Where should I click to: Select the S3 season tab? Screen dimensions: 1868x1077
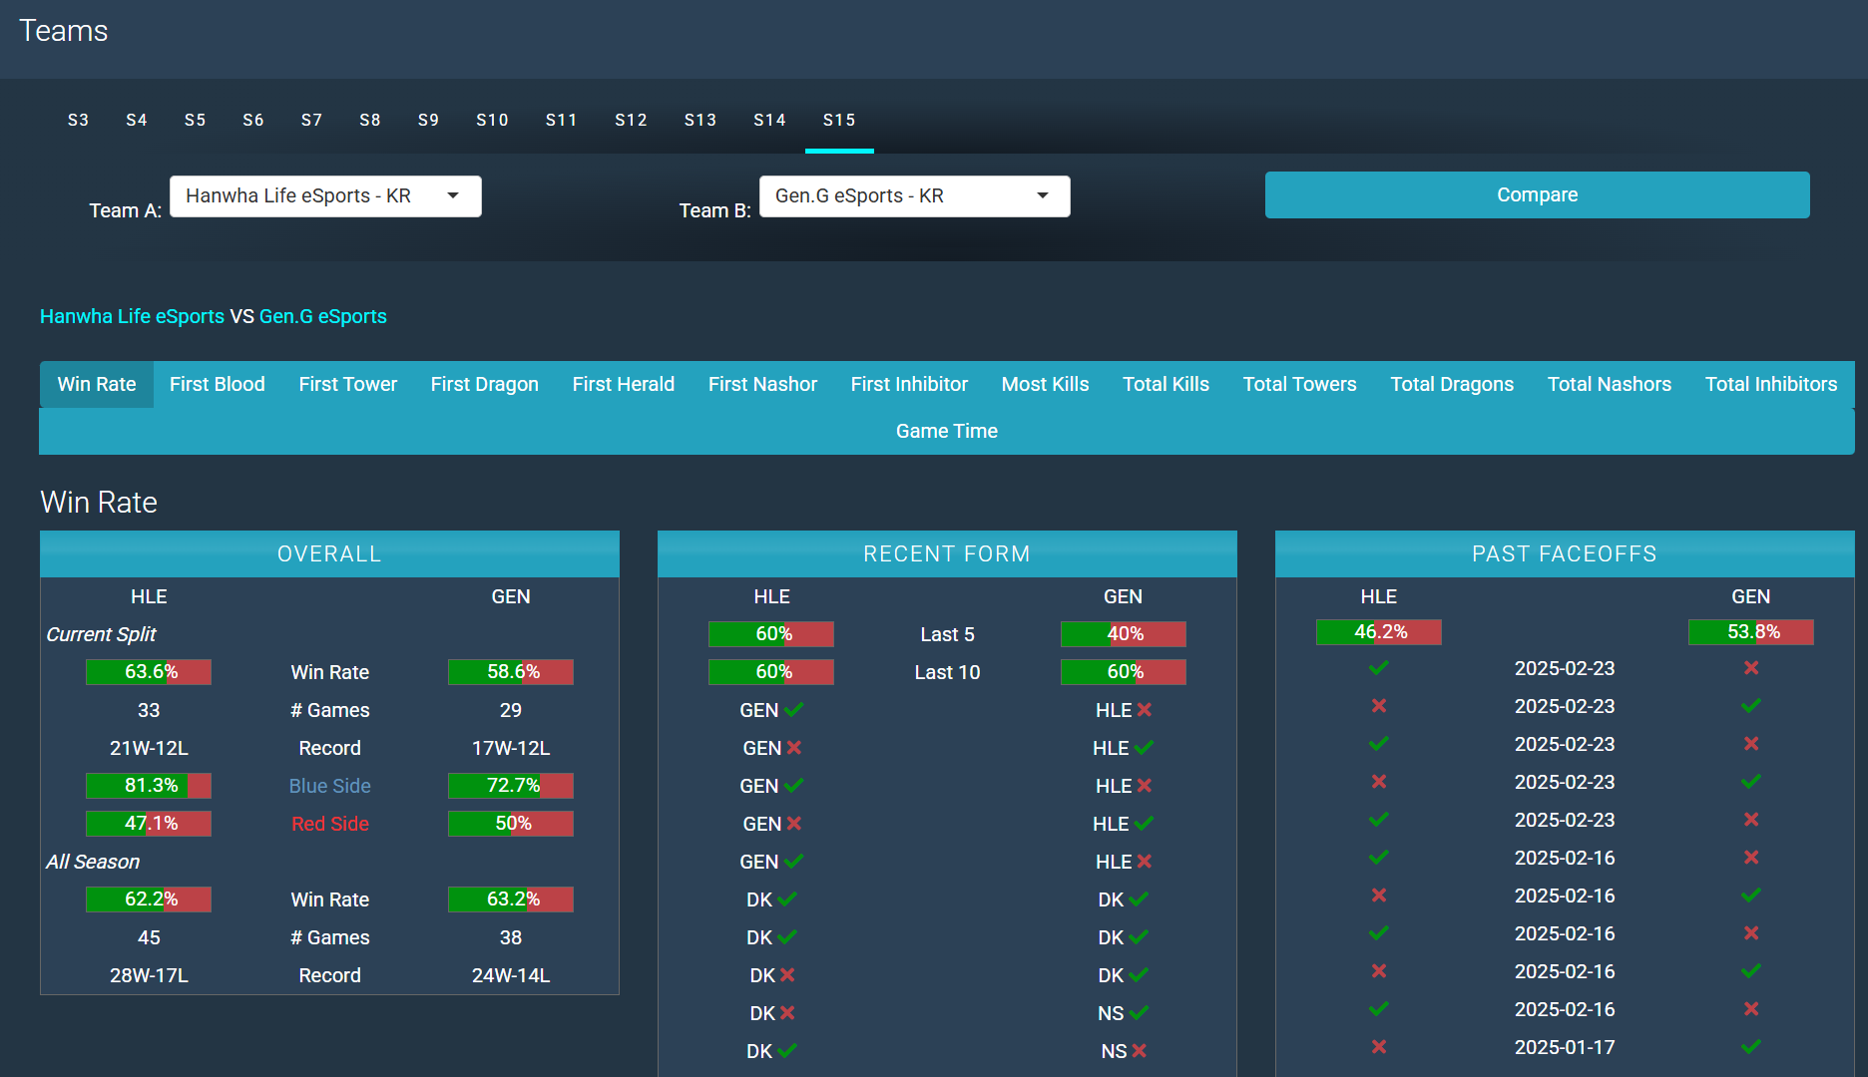79,120
